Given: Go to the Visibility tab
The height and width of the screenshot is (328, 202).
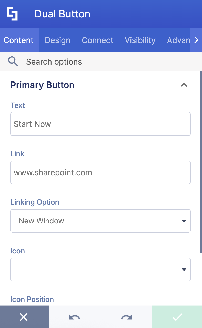Looking at the screenshot, I should click(140, 40).
